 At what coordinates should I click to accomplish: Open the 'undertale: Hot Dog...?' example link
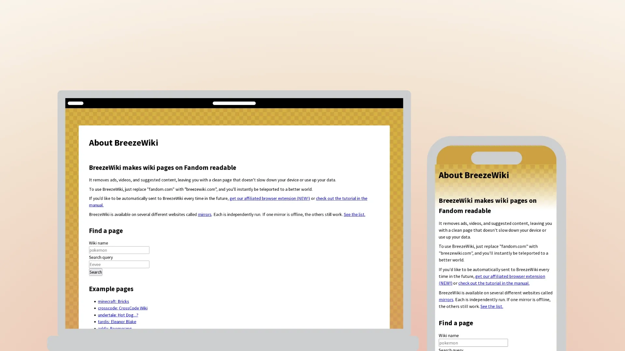pos(118,315)
